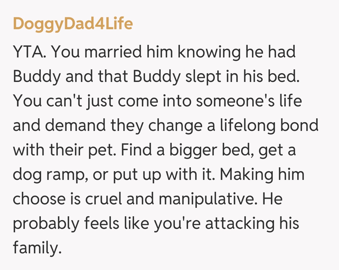Click the word "probably" in the comment

pyautogui.click(x=46, y=224)
